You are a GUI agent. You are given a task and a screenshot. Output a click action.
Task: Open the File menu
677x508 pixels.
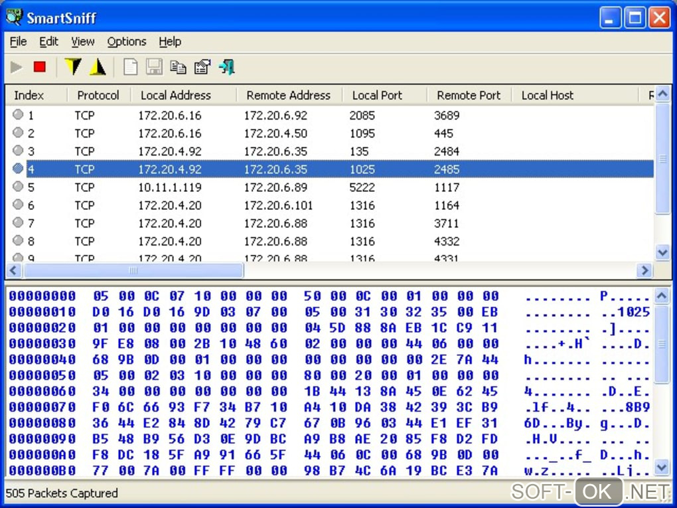click(x=18, y=41)
